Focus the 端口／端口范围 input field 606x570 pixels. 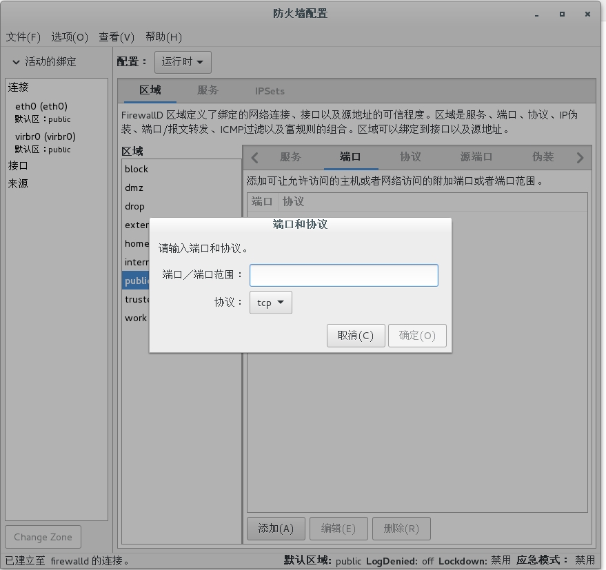pos(343,275)
